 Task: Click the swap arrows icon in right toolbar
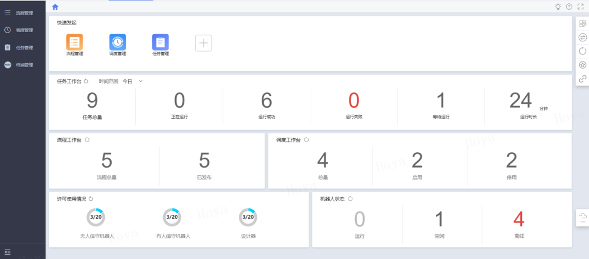[x=582, y=38]
